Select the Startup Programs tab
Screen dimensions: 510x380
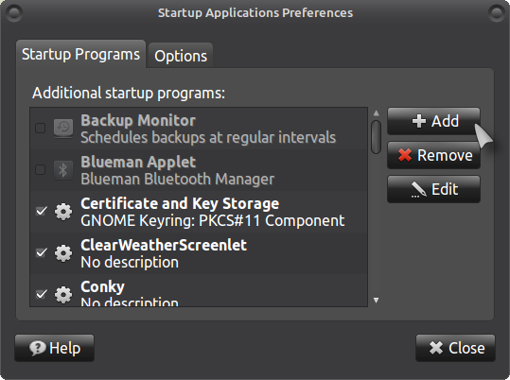pos(80,54)
